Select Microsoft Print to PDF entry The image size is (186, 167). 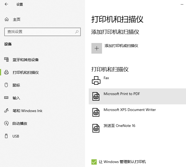[x=137, y=96]
